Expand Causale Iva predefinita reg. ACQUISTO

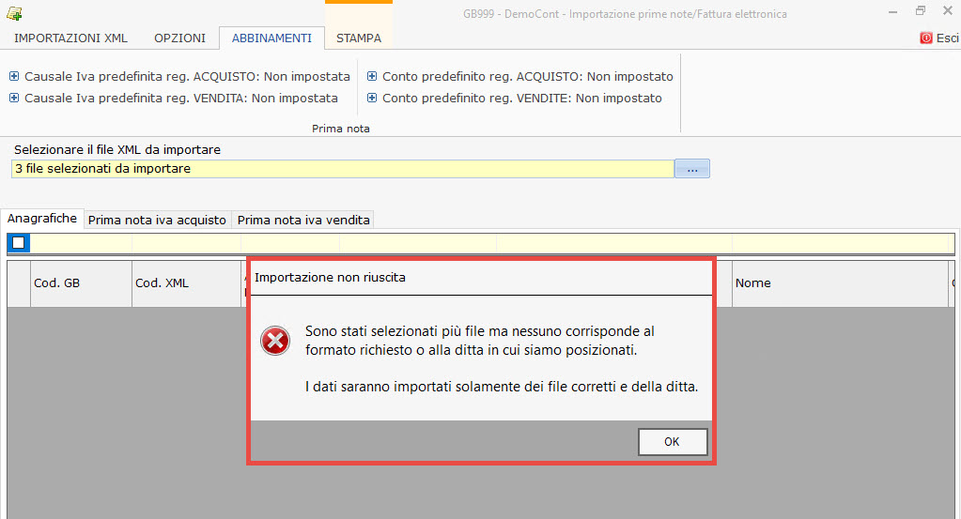click(14, 77)
